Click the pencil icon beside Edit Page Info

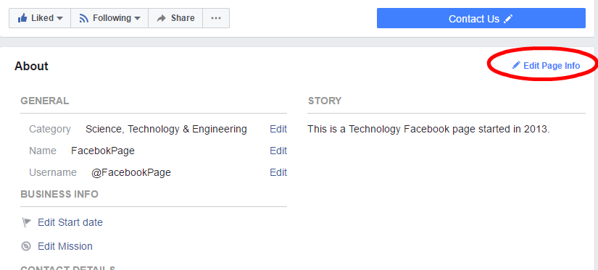tap(516, 65)
